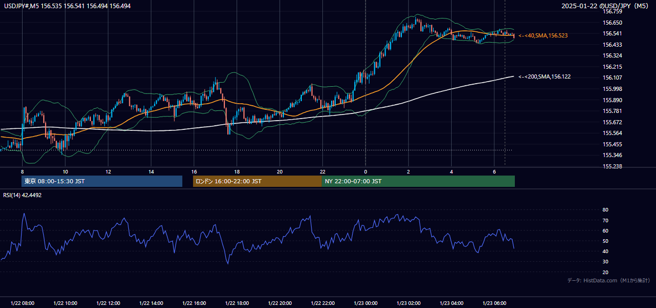Click the bottom time label 1/22 10:00
This screenshot has width=656, height=308.
[65, 303]
